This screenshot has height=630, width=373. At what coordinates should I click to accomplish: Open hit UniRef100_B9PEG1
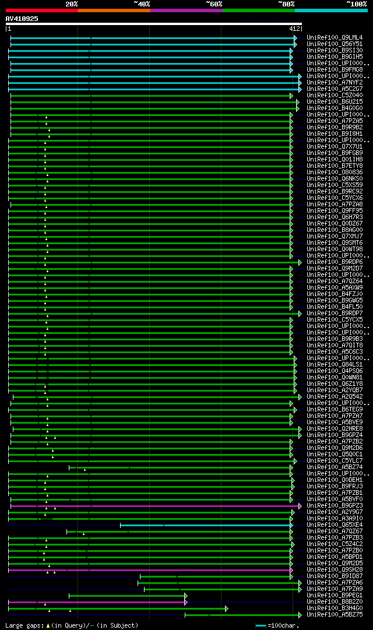click(335, 596)
